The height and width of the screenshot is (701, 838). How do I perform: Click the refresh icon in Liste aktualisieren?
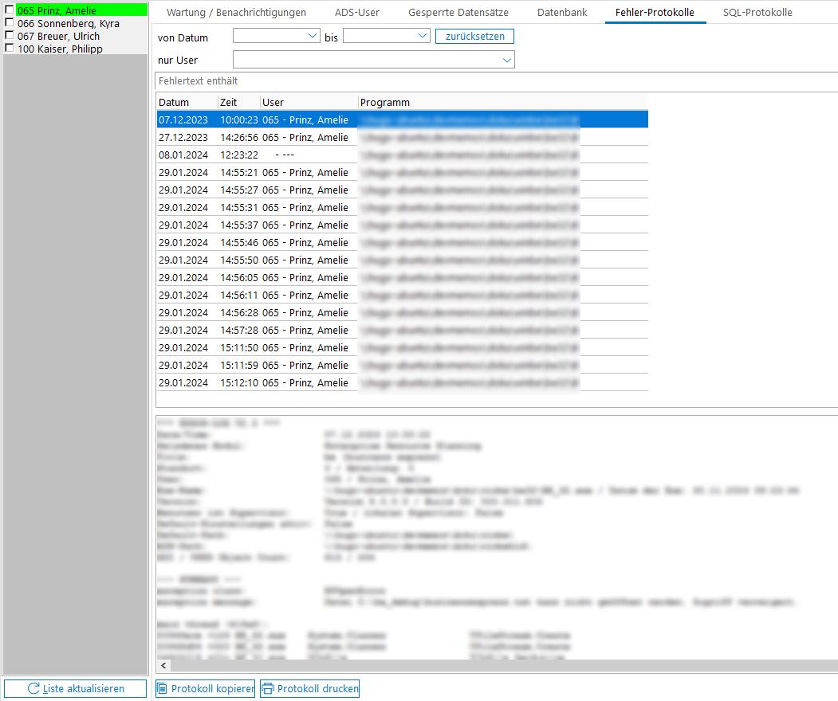point(33,688)
